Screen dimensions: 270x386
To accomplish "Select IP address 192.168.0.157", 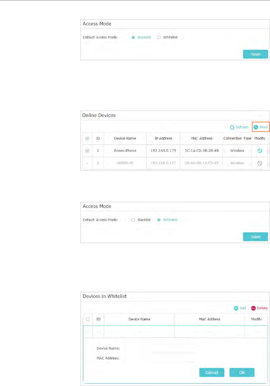I will click(x=163, y=163).
